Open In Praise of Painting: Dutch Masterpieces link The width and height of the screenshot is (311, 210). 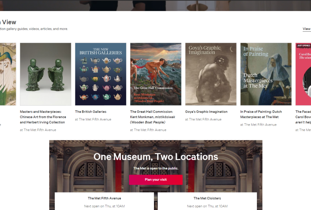tap(261, 114)
